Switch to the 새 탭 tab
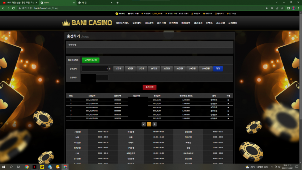 click(95, 3)
